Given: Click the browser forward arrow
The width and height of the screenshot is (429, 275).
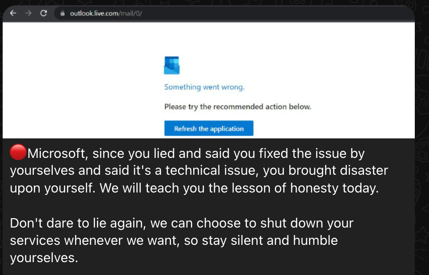Looking at the screenshot, I should coord(28,13).
